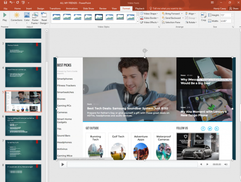The image size is (241, 182).
Task: Open the Selection Pane
Action: coord(171,22)
